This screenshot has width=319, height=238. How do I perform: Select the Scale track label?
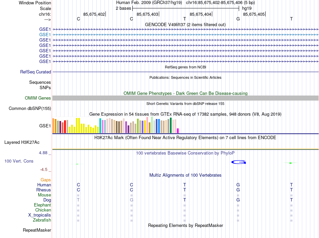(45, 8)
